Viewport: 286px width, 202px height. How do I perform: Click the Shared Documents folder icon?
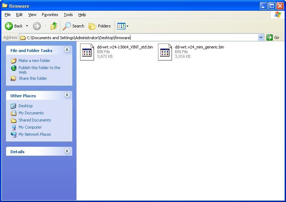pos(14,120)
